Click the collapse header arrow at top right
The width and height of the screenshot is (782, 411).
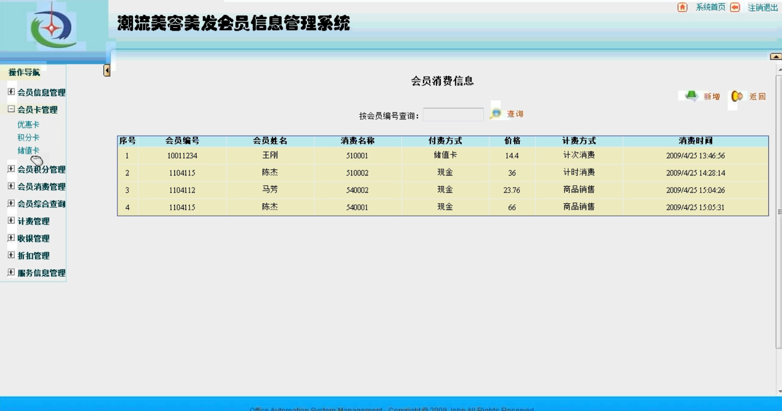[776, 56]
